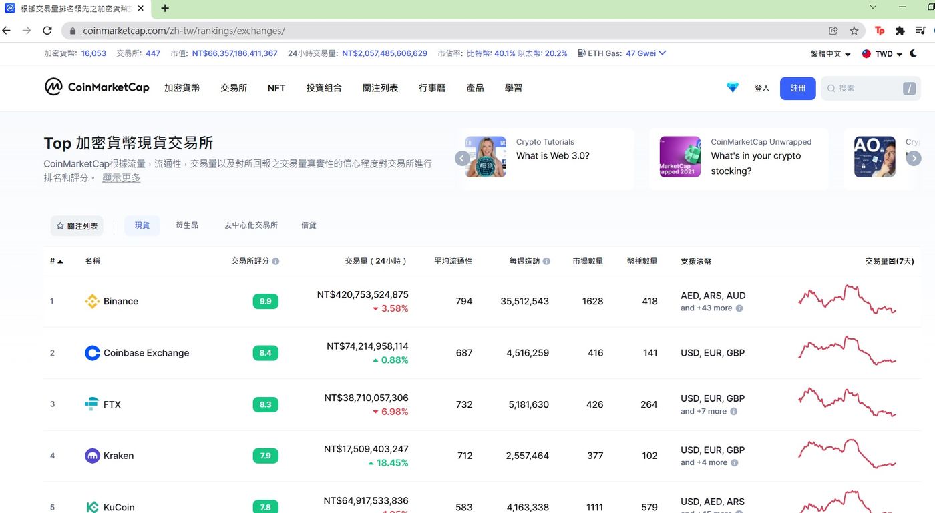Open What's in your crypto stocking card

[x=739, y=159]
